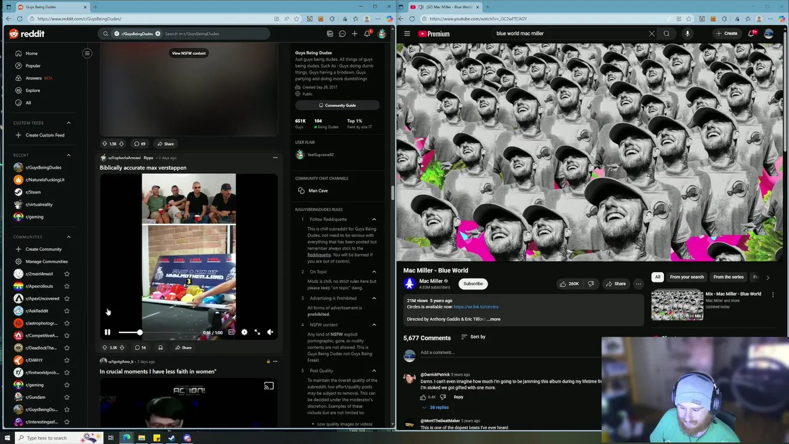This screenshot has height=444, width=789.
Task: Favorite r/Gundam with star
Action: 67,397
